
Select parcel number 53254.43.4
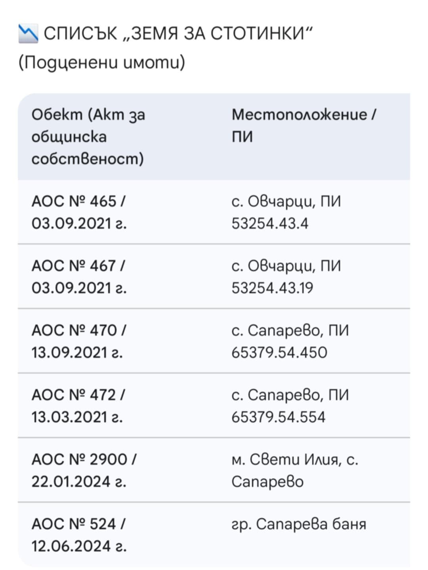pyautogui.click(x=270, y=224)
